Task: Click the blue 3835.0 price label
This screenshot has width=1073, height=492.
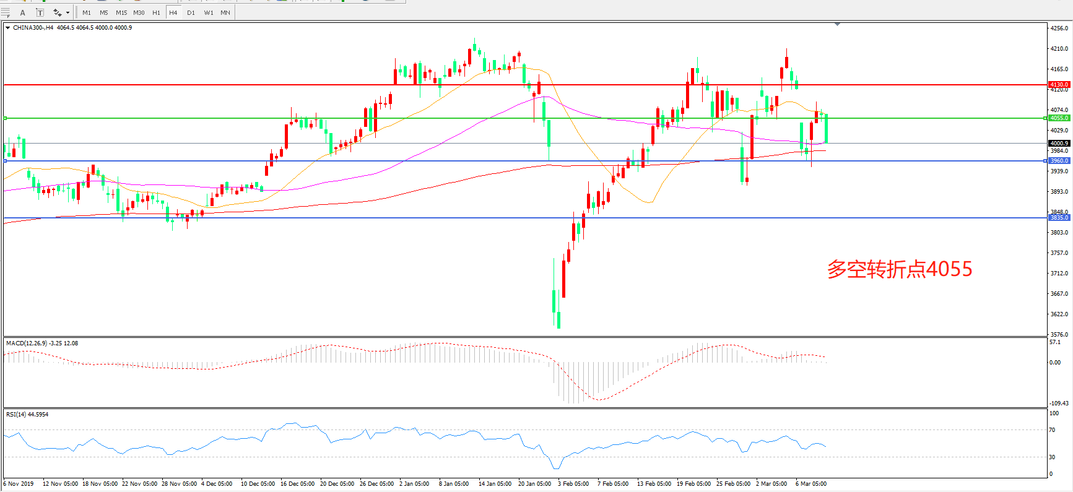Action: 1058,218
